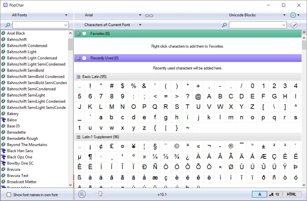The image size is (307, 201).
Task: Click the PopChar app icon in title bar
Action: pos(5,5)
